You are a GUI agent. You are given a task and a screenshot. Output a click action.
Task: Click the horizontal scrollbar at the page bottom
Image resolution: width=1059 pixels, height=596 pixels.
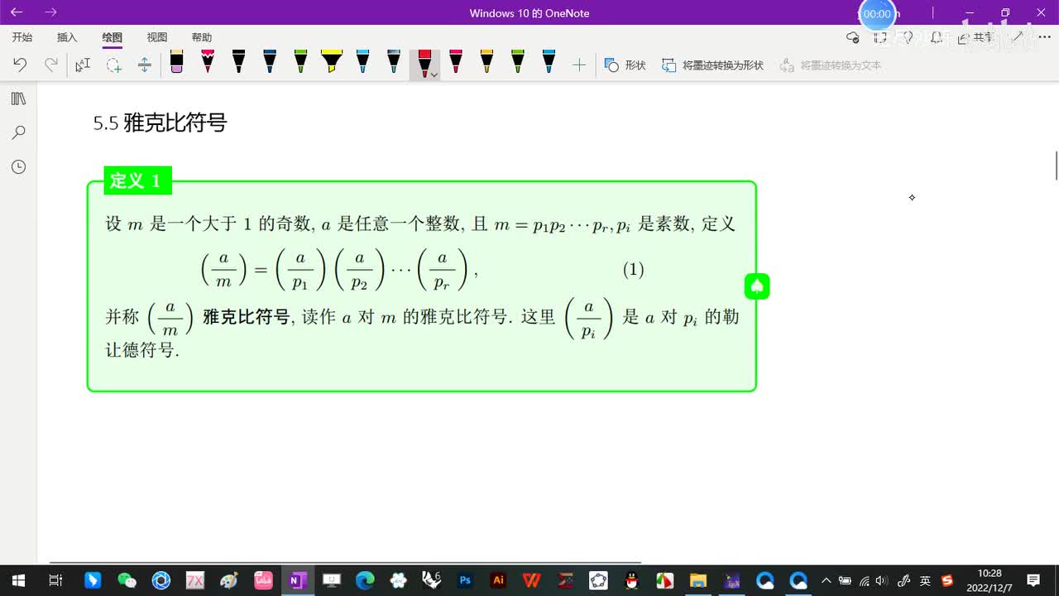tap(345, 562)
